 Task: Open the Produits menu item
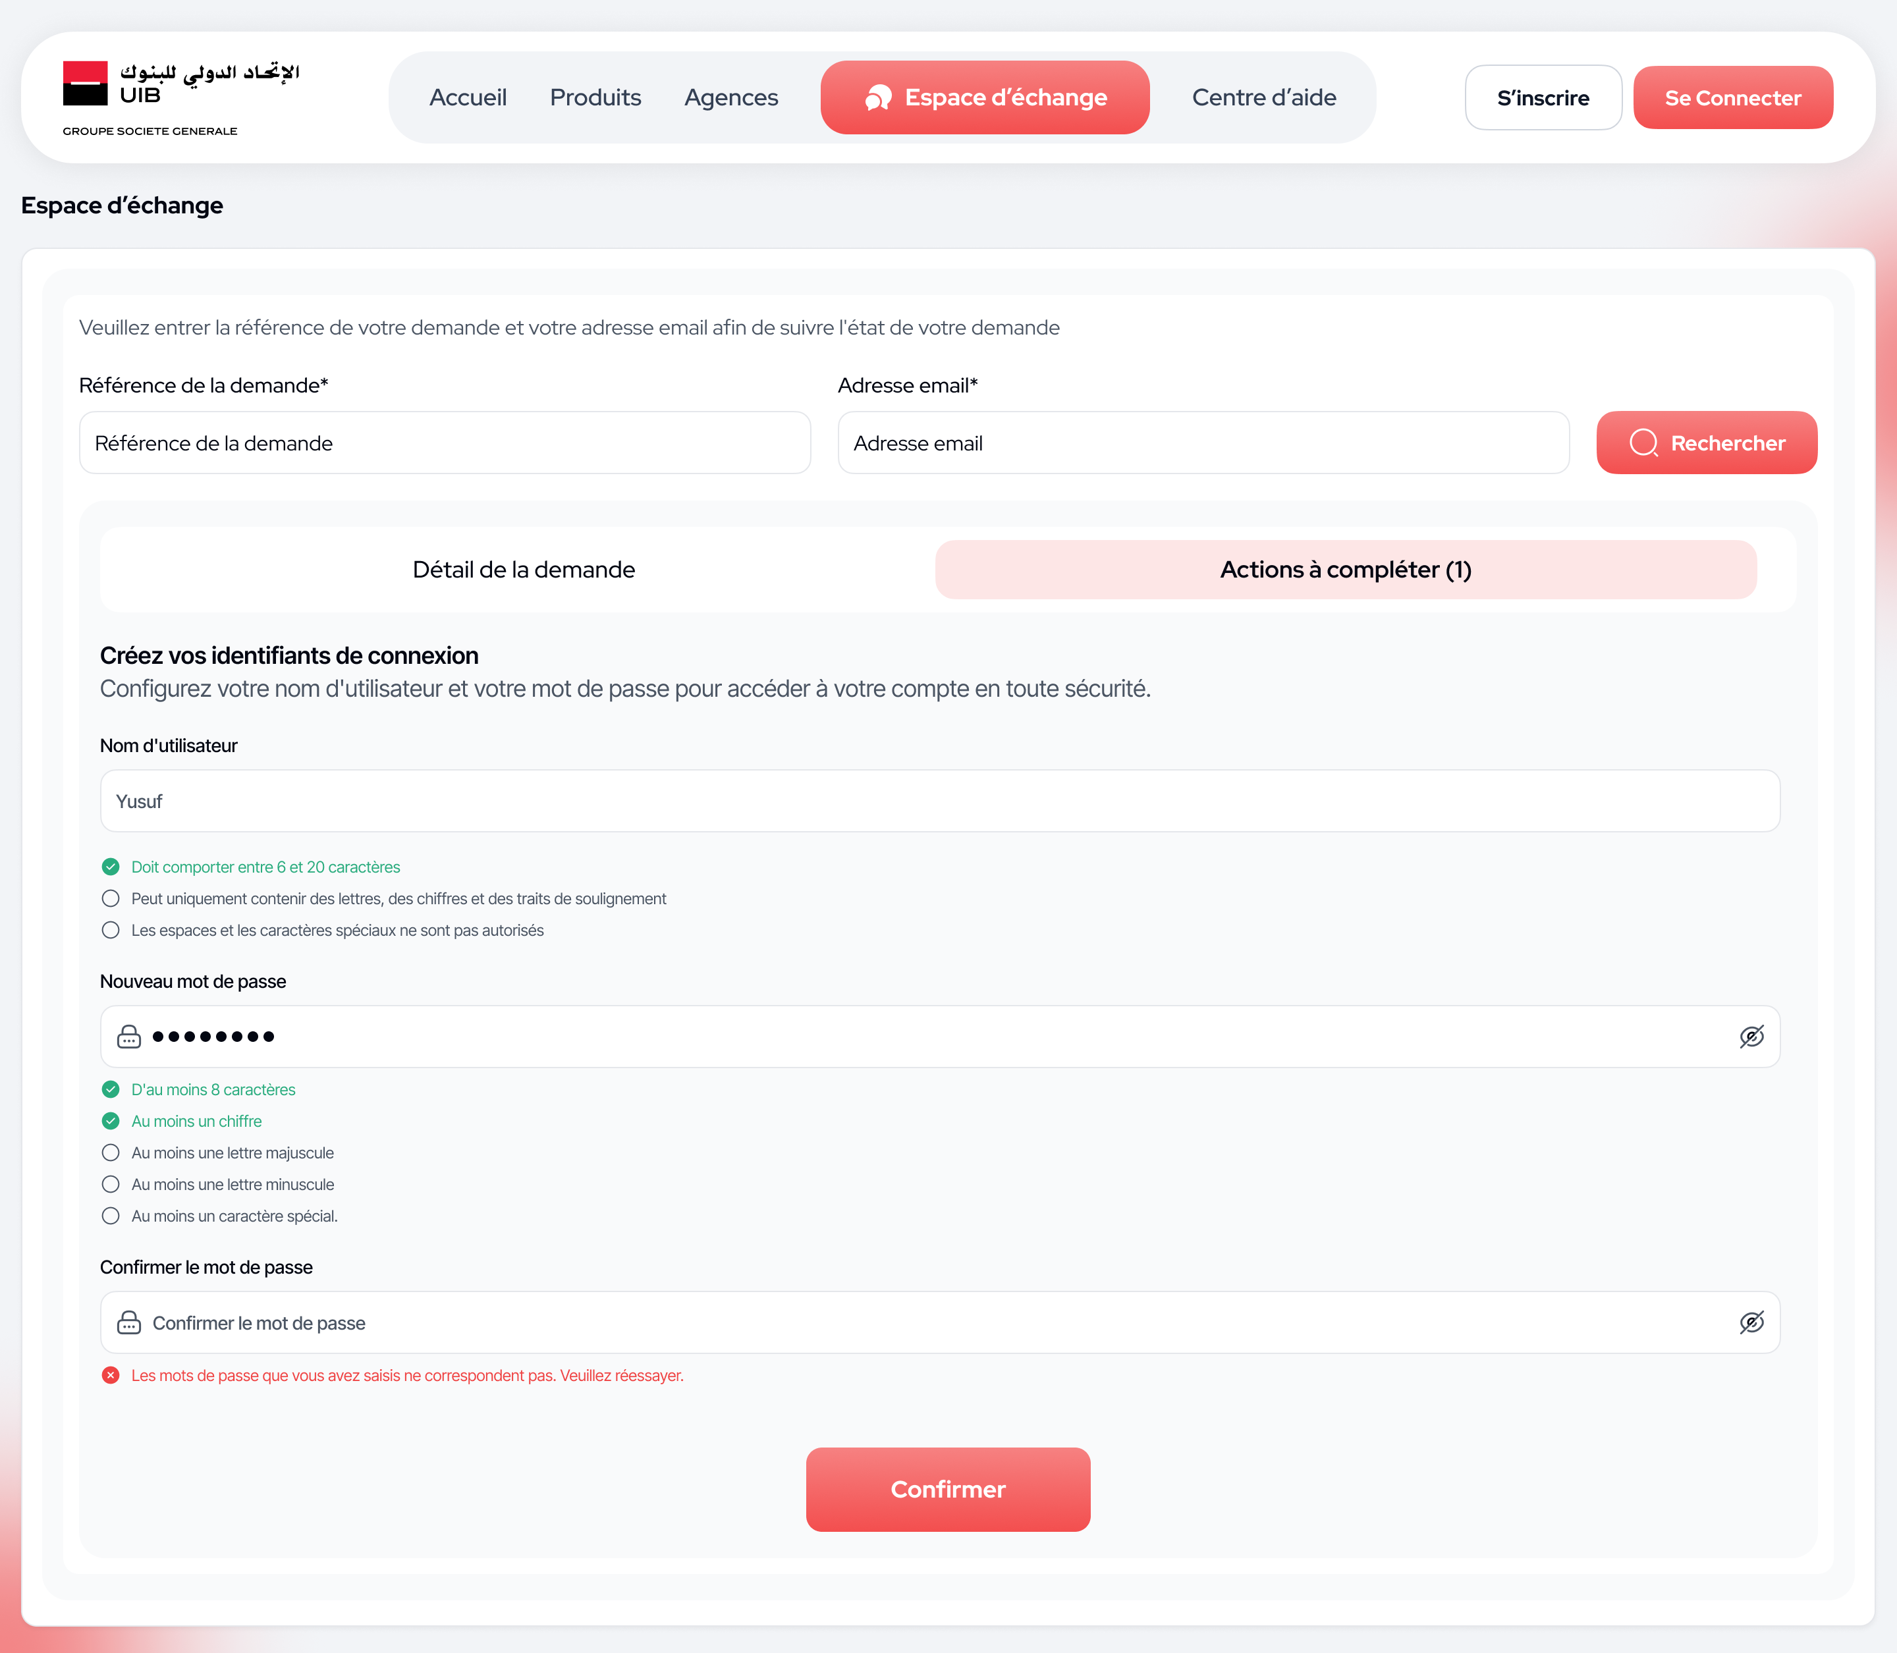click(595, 97)
